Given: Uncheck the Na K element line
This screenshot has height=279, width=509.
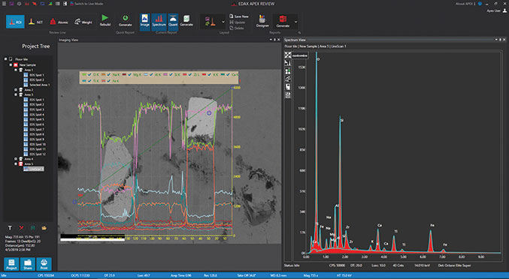Looking at the screenshot, I should (x=109, y=74).
